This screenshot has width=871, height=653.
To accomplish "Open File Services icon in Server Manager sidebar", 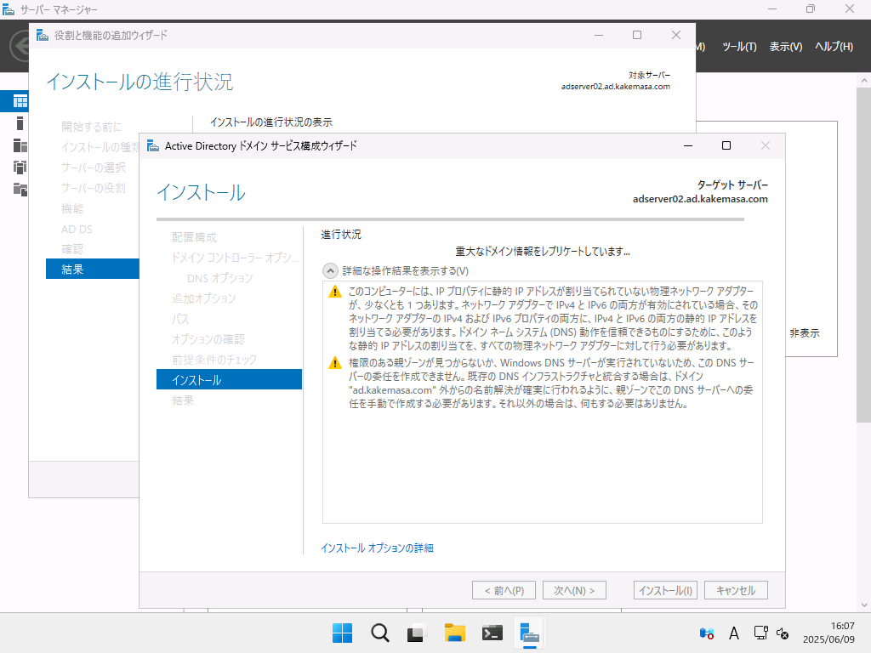I will click(20, 190).
